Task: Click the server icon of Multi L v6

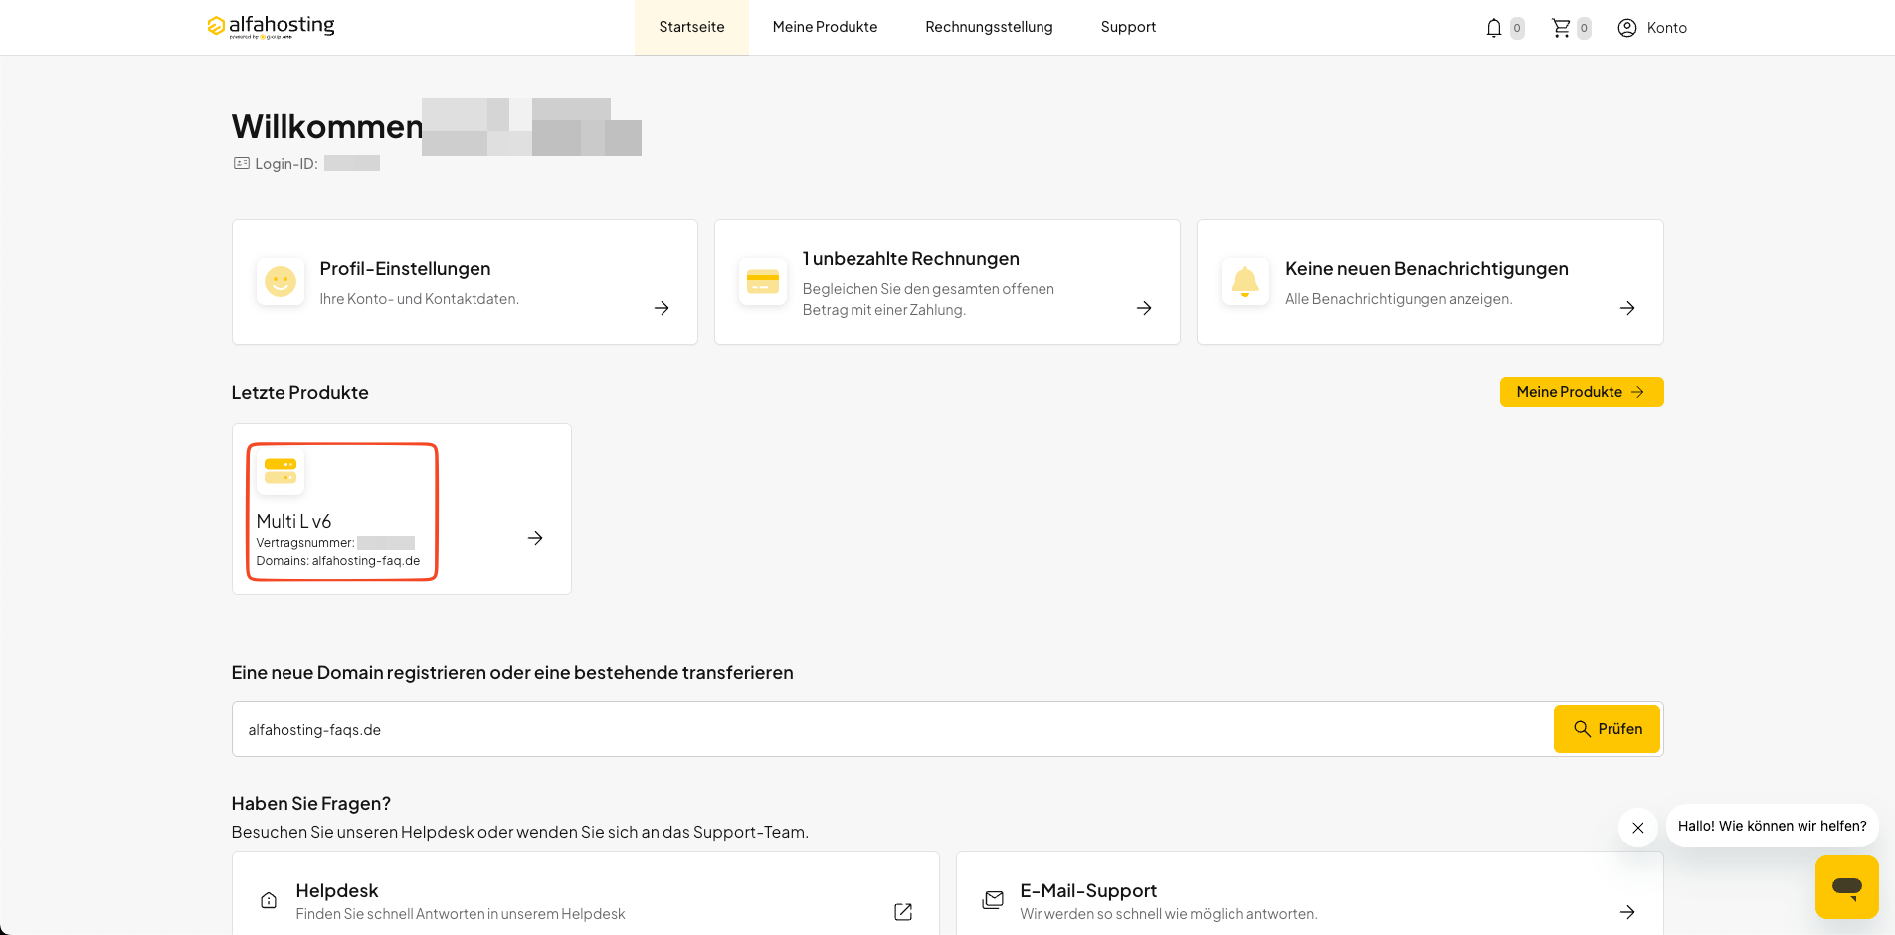Action: [x=281, y=470]
